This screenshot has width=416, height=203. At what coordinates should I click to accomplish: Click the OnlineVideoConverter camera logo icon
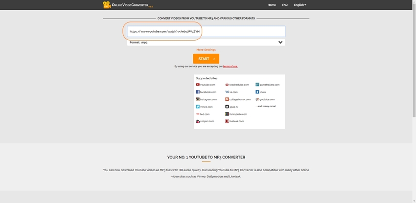pyautogui.click(x=107, y=5)
